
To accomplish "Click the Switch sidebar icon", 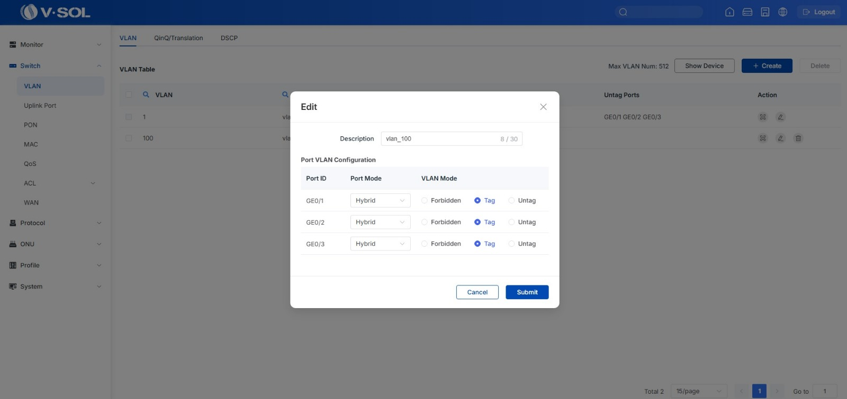I will tap(13, 66).
